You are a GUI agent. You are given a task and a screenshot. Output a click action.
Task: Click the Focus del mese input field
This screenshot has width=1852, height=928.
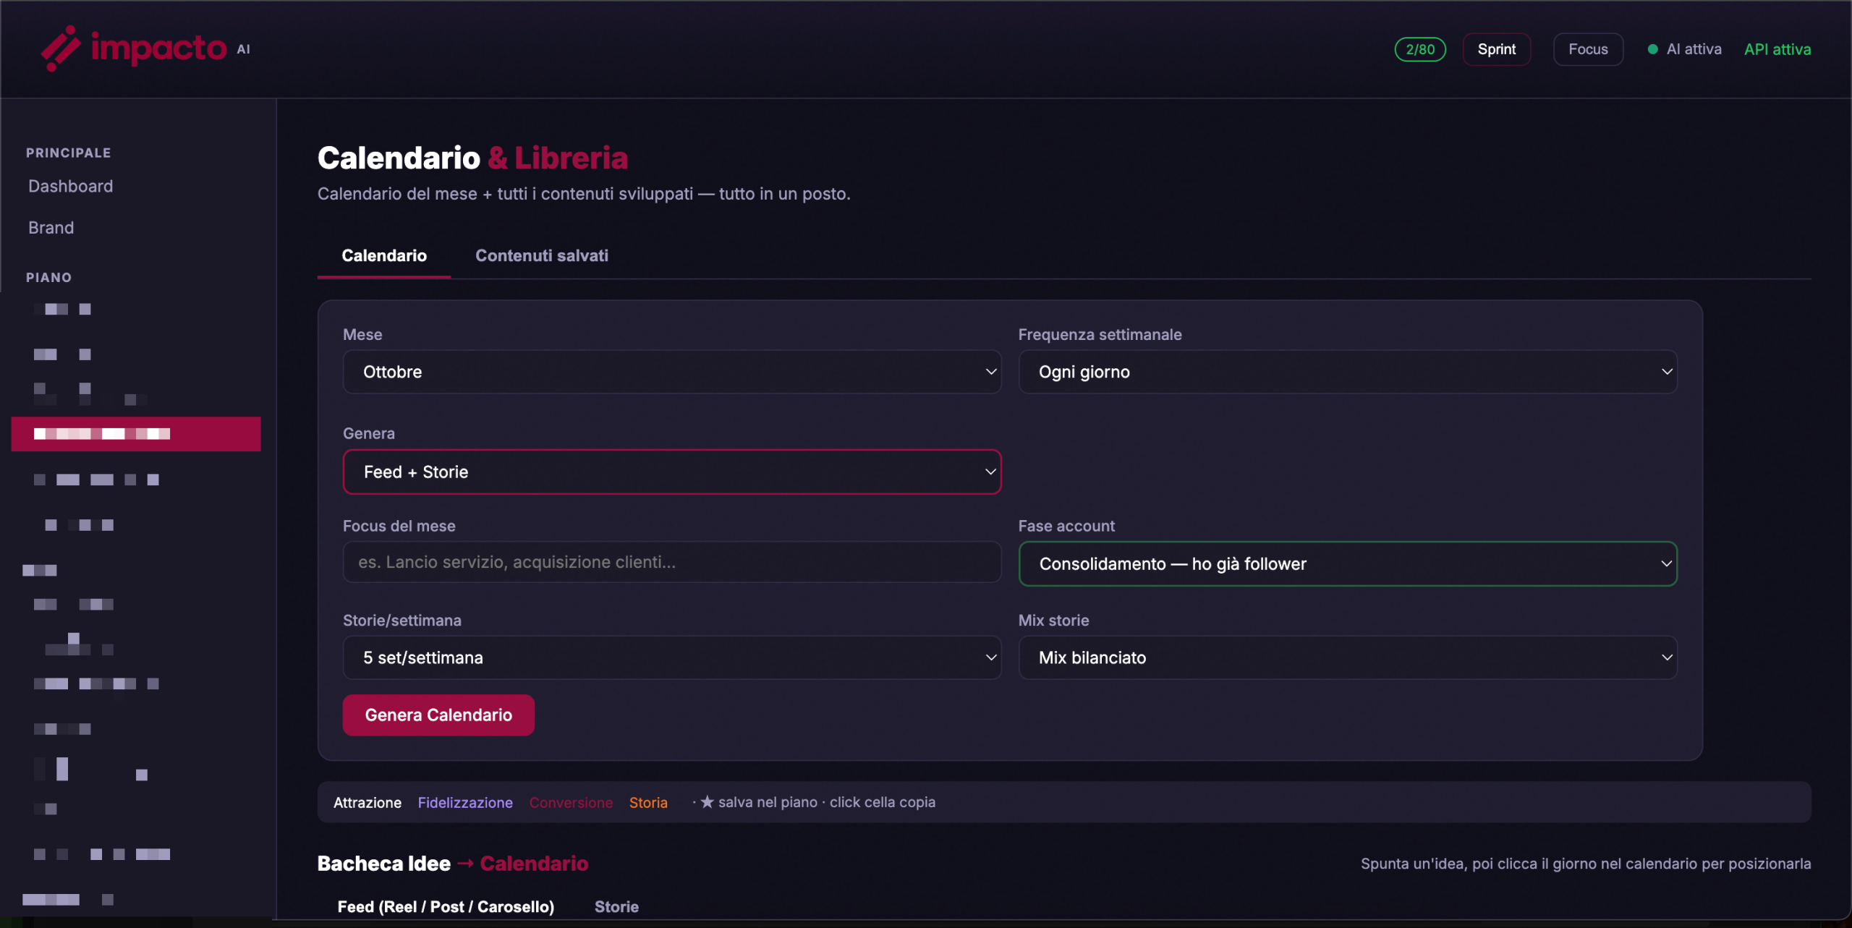tap(672, 562)
